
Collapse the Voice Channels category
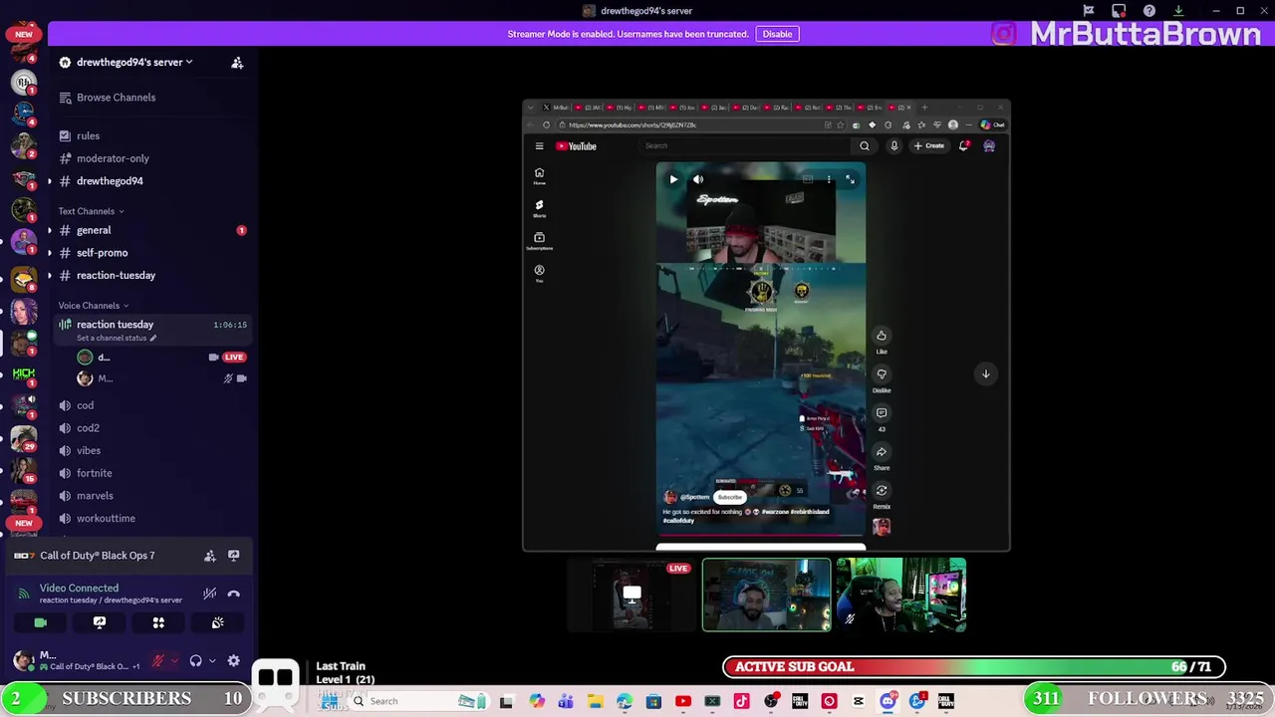point(94,306)
